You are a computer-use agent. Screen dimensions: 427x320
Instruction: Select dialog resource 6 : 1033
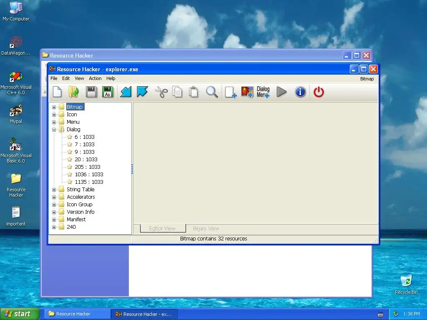point(84,137)
